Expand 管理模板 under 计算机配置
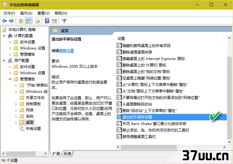233x164 pixels. point(10,54)
